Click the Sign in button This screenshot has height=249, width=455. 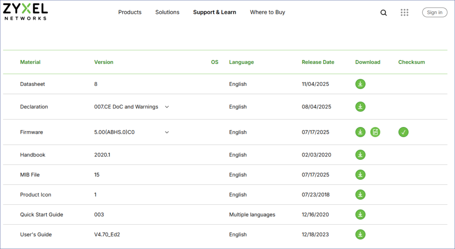(435, 12)
